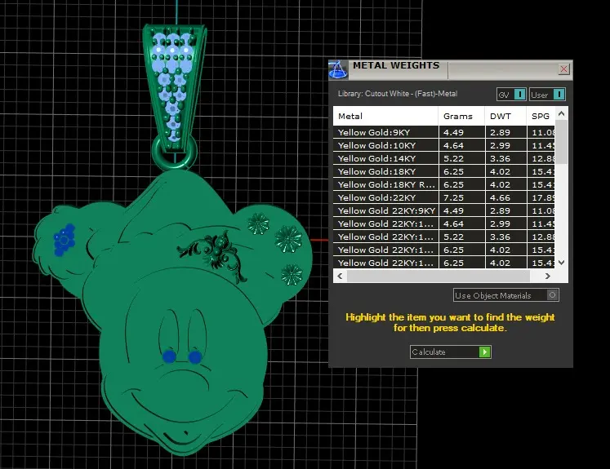Click the scroll down arrow in table
The image size is (610, 469).
click(x=561, y=263)
